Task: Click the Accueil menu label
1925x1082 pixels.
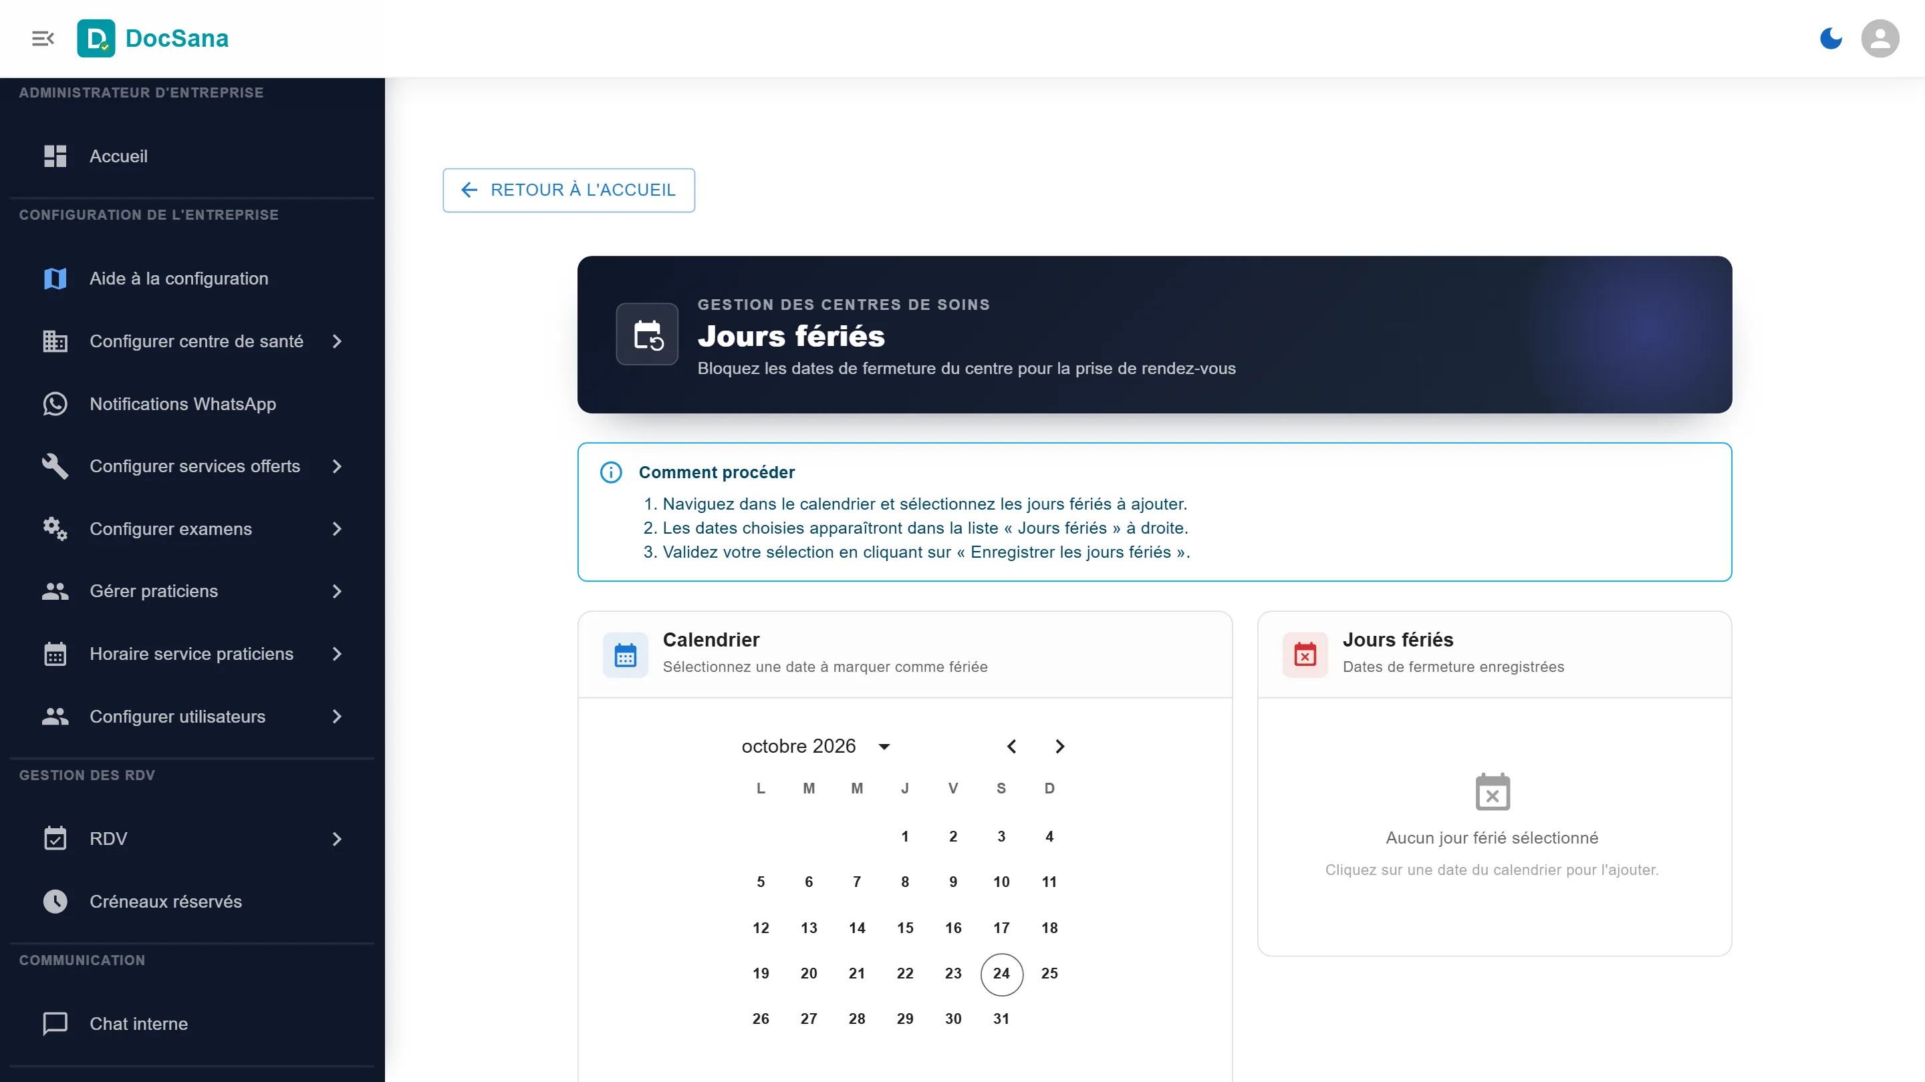Action: (x=119, y=156)
